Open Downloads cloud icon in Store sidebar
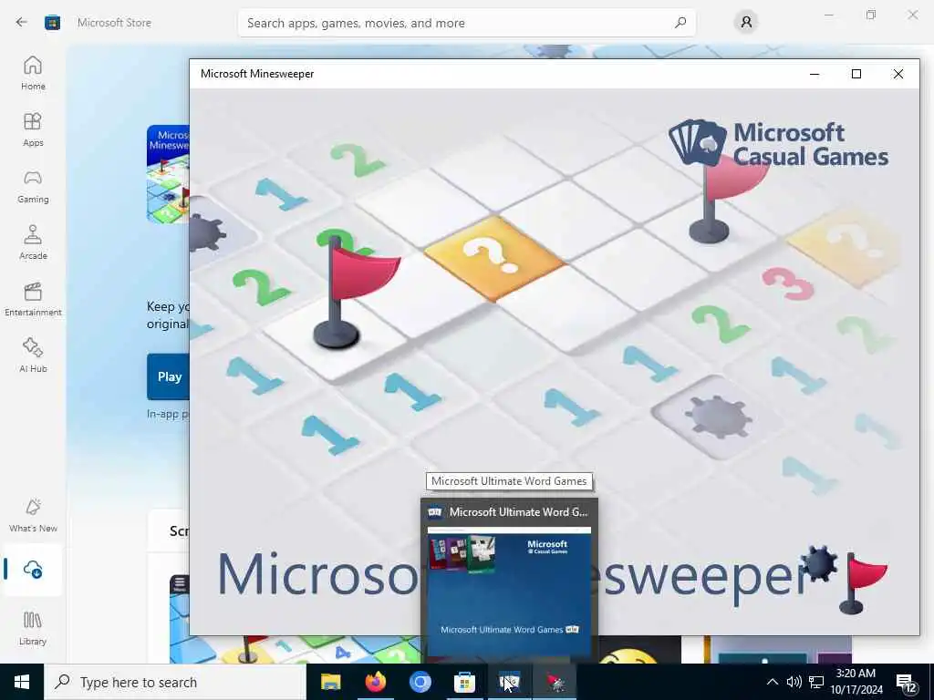This screenshot has height=700, width=934. click(x=33, y=570)
